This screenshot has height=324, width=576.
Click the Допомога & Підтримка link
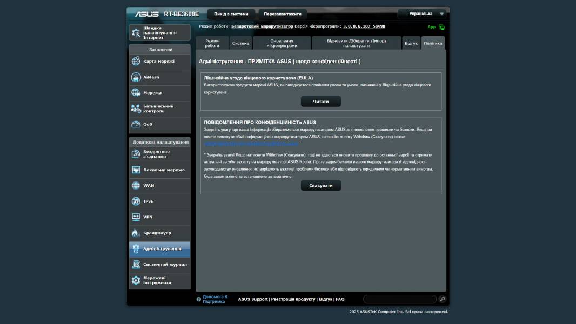click(215, 299)
